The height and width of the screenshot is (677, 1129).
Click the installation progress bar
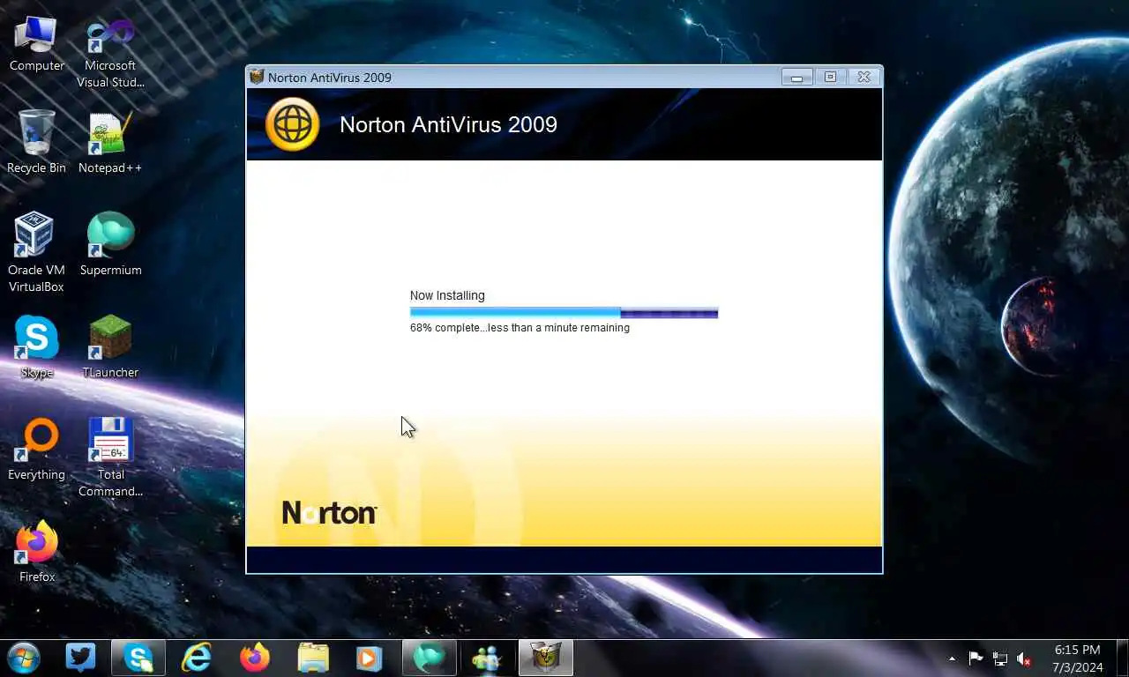pyautogui.click(x=564, y=312)
